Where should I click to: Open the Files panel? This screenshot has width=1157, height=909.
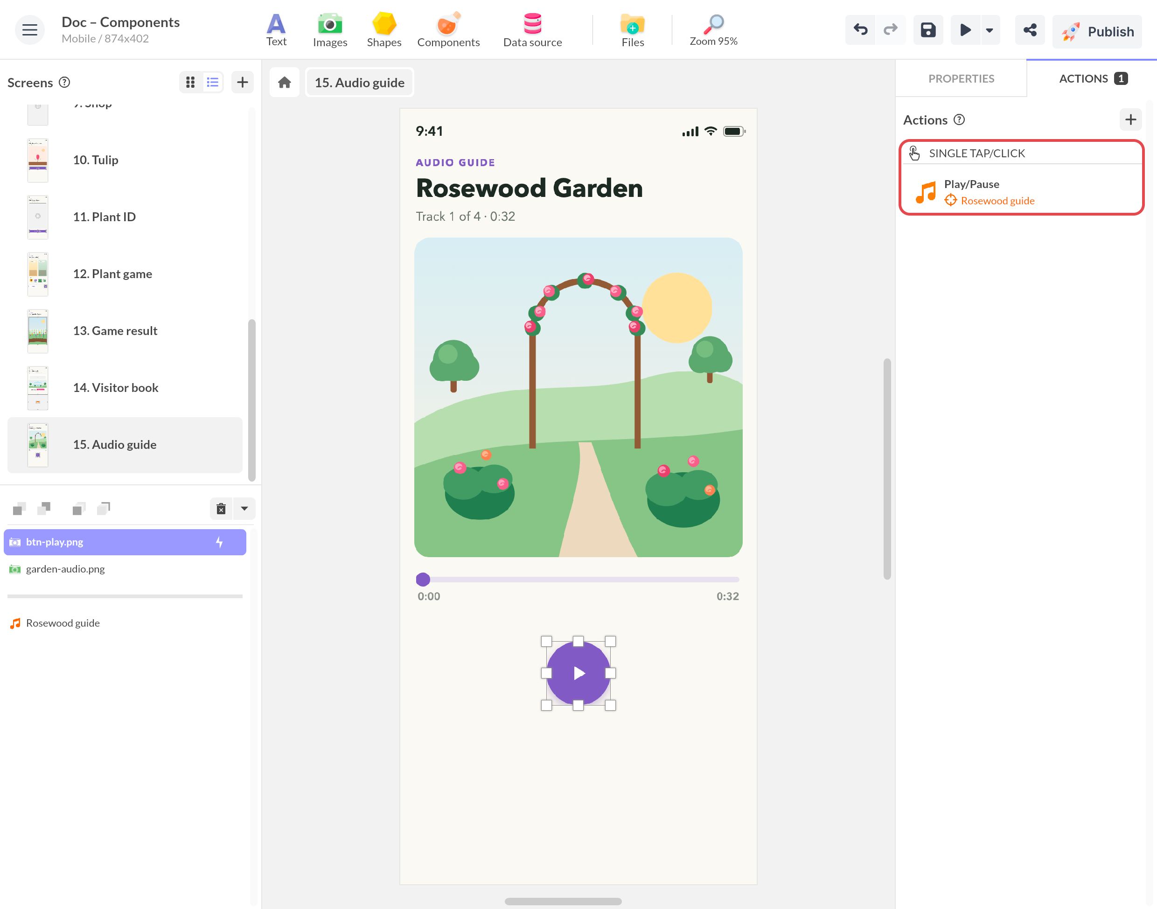pos(633,30)
